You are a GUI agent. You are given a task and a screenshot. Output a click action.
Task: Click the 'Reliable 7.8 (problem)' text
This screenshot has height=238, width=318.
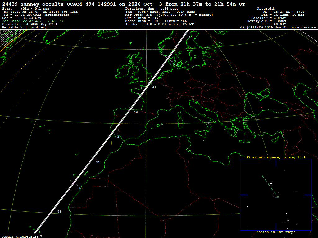click(x=25, y=27)
